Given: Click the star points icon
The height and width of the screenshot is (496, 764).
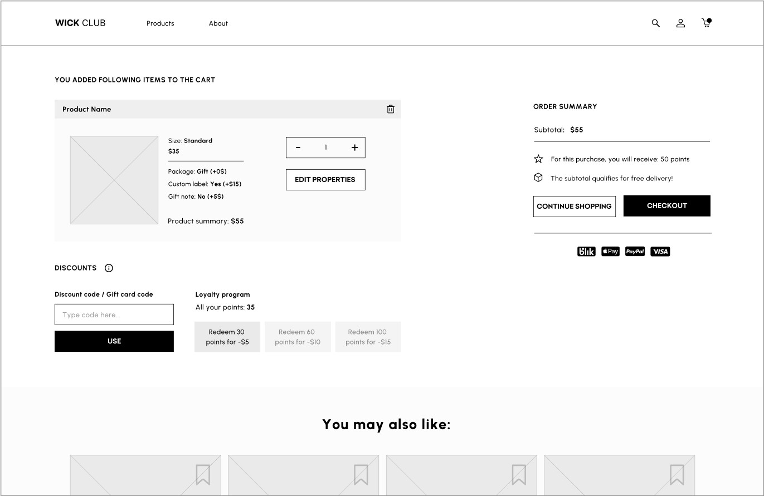Looking at the screenshot, I should point(538,159).
